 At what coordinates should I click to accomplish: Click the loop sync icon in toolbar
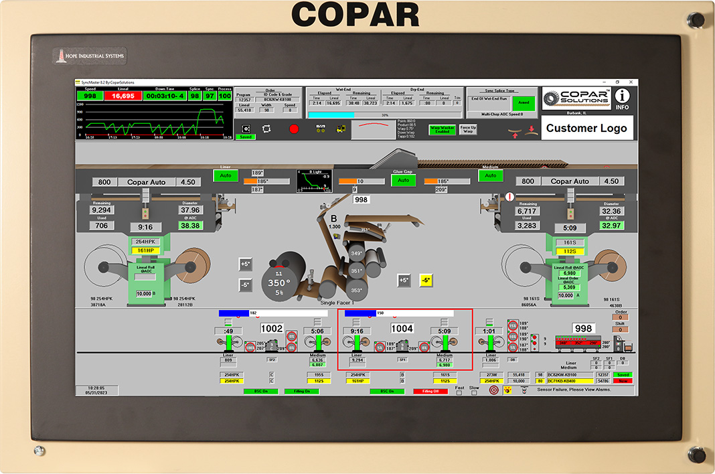[x=266, y=129]
